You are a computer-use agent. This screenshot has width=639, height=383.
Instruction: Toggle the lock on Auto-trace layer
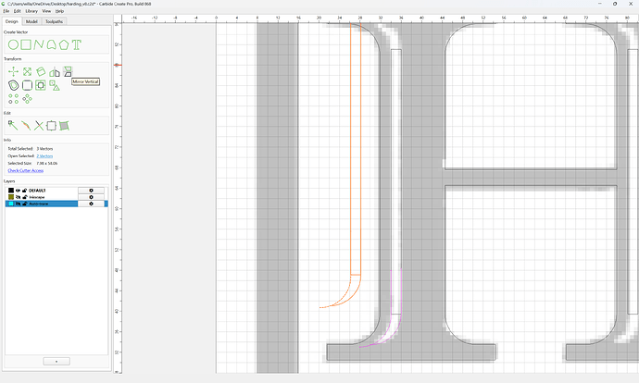click(24, 204)
